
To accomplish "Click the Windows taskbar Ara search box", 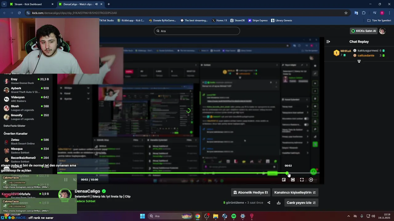I will click(x=170, y=216).
